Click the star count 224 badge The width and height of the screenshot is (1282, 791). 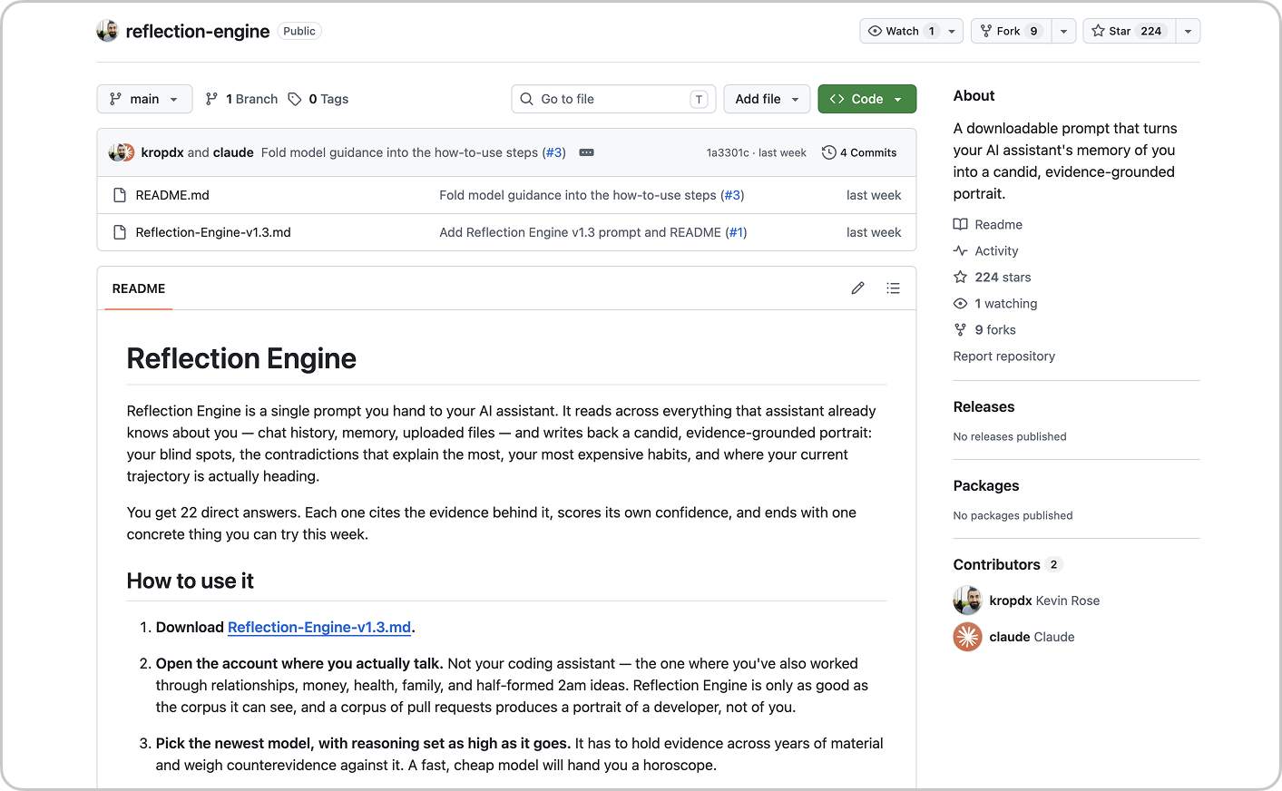coord(1151,31)
